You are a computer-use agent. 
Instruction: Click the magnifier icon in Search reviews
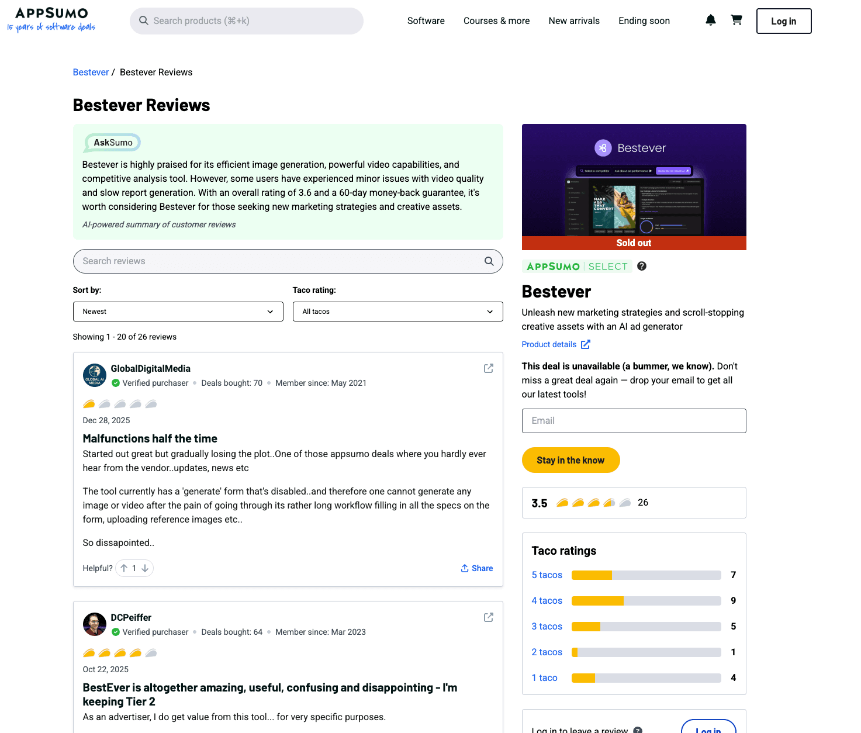click(489, 261)
